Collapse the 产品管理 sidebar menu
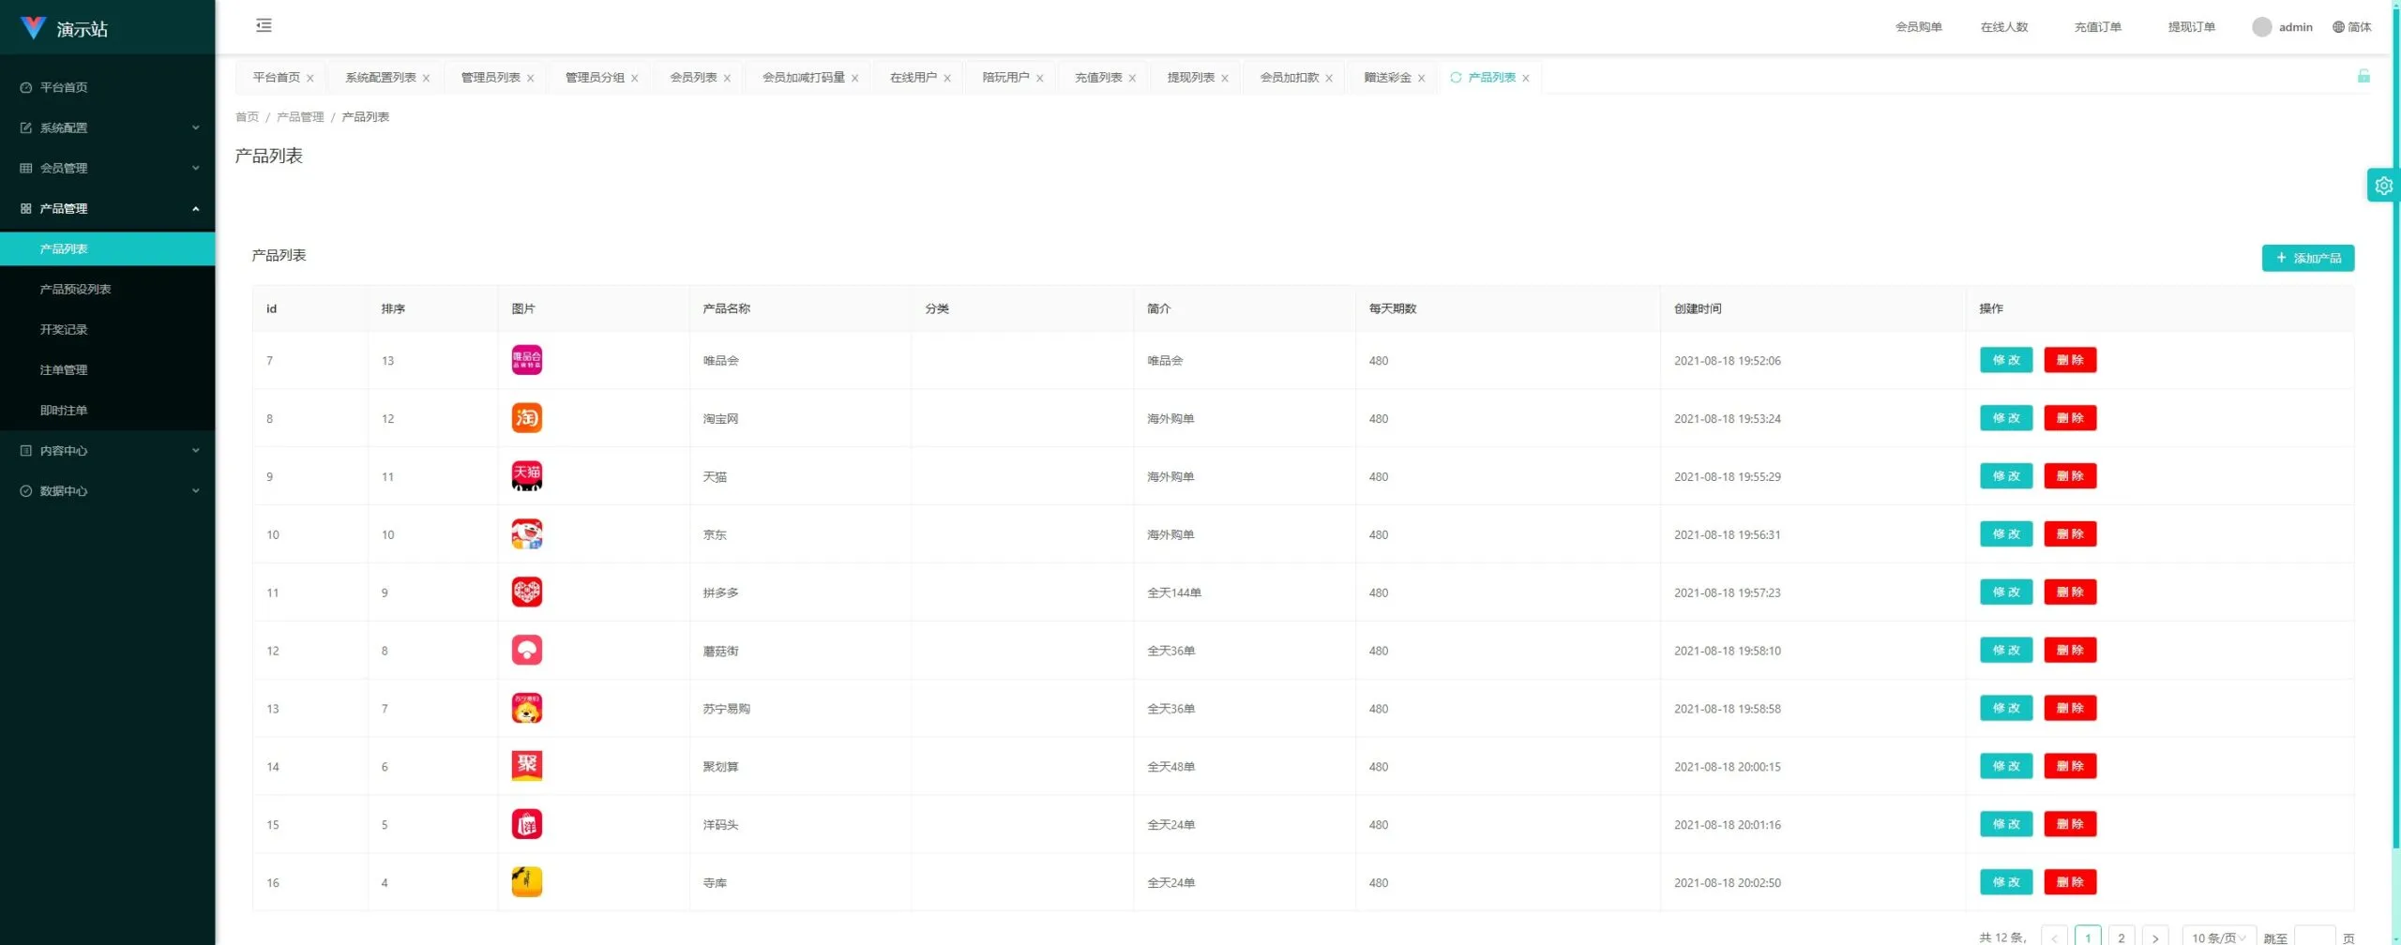This screenshot has height=945, width=2401. (x=108, y=208)
